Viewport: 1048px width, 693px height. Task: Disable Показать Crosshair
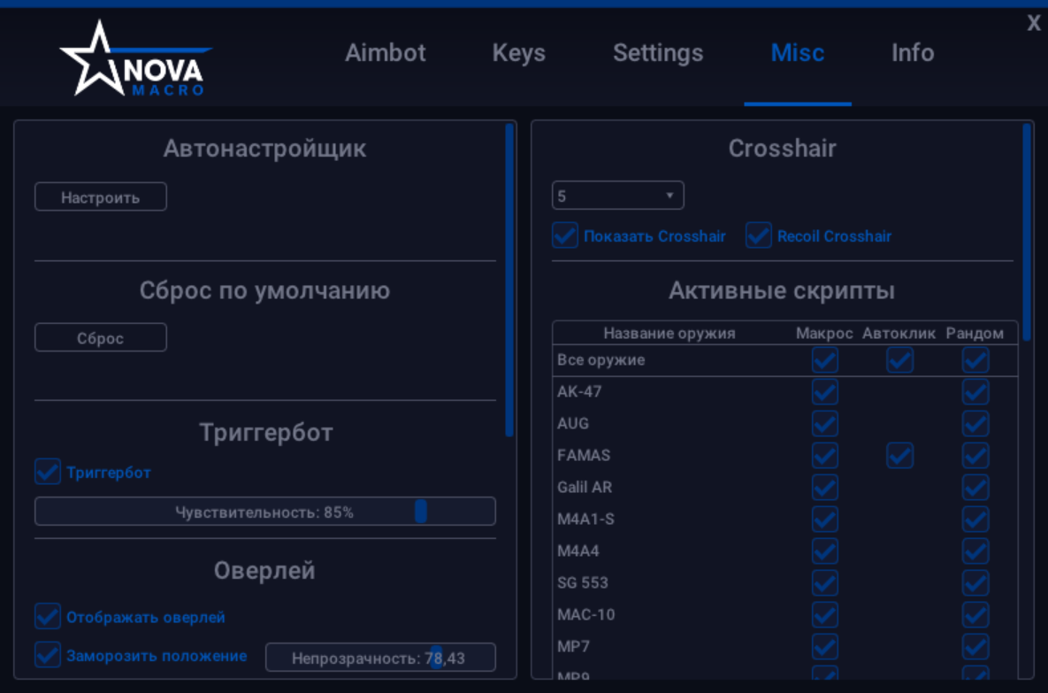pyautogui.click(x=564, y=235)
